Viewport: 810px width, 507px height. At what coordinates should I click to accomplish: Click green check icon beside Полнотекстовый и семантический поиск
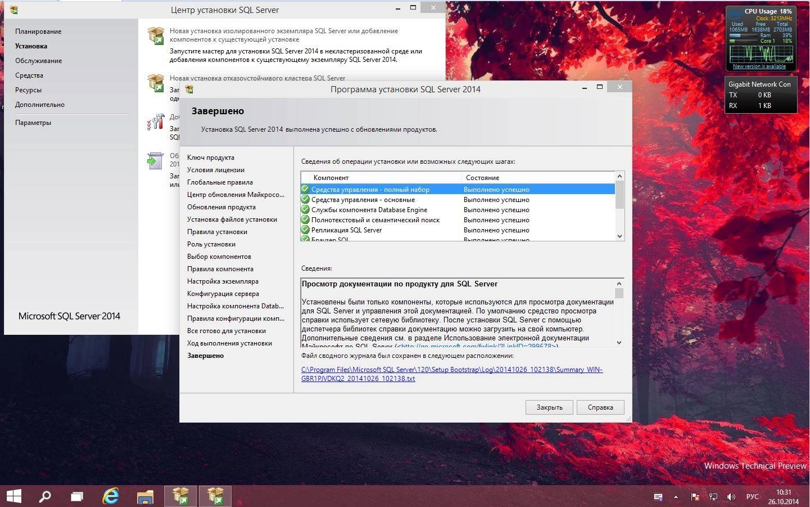pyautogui.click(x=305, y=219)
